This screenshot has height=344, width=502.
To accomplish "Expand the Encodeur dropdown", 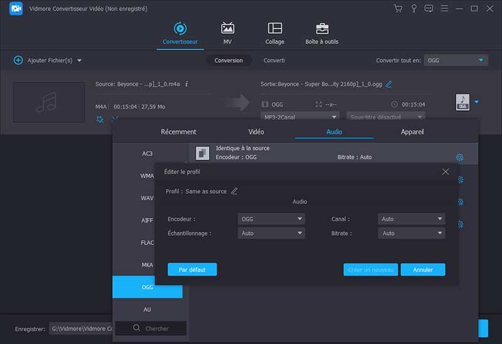I will tap(271, 219).
